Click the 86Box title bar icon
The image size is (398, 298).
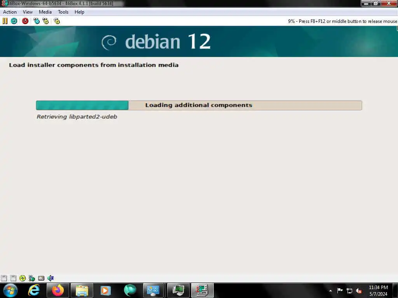(4, 3)
